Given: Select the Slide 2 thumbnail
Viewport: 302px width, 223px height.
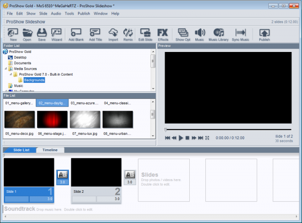Looking at the screenshot, I should coord(96,173).
